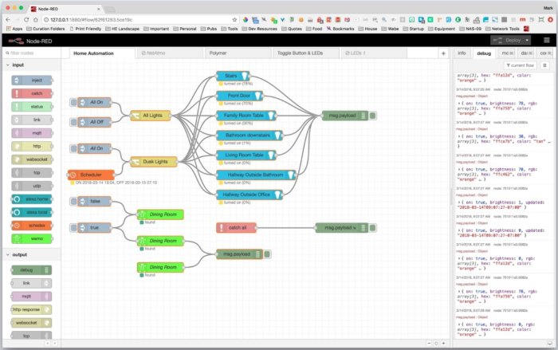The image size is (558, 350).
Task: Open the info sidebar tab
Action: point(462,53)
